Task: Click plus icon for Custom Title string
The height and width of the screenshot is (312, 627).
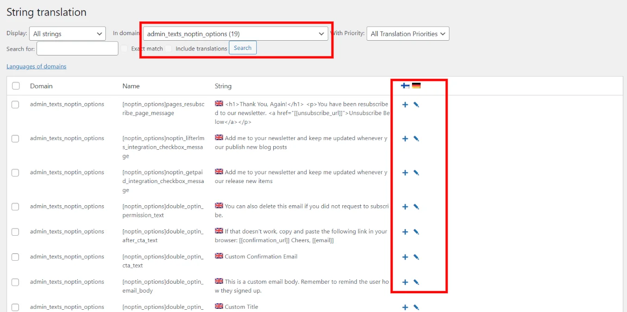Action: (x=405, y=307)
